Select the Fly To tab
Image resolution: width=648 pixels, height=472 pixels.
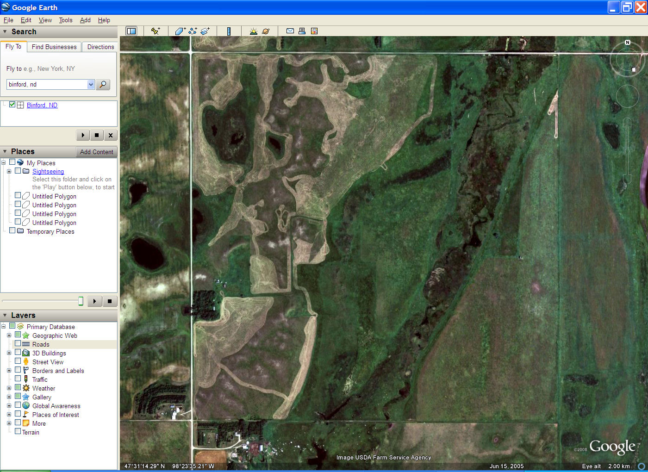pyautogui.click(x=13, y=46)
